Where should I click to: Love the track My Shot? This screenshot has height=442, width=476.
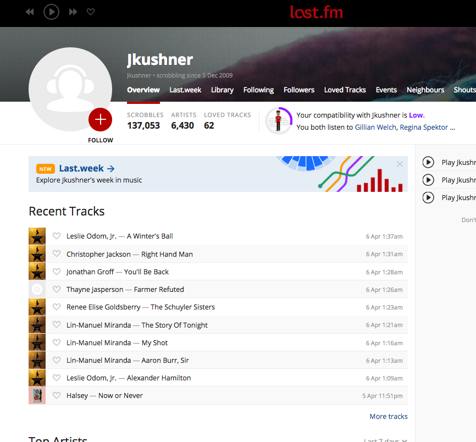click(57, 342)
